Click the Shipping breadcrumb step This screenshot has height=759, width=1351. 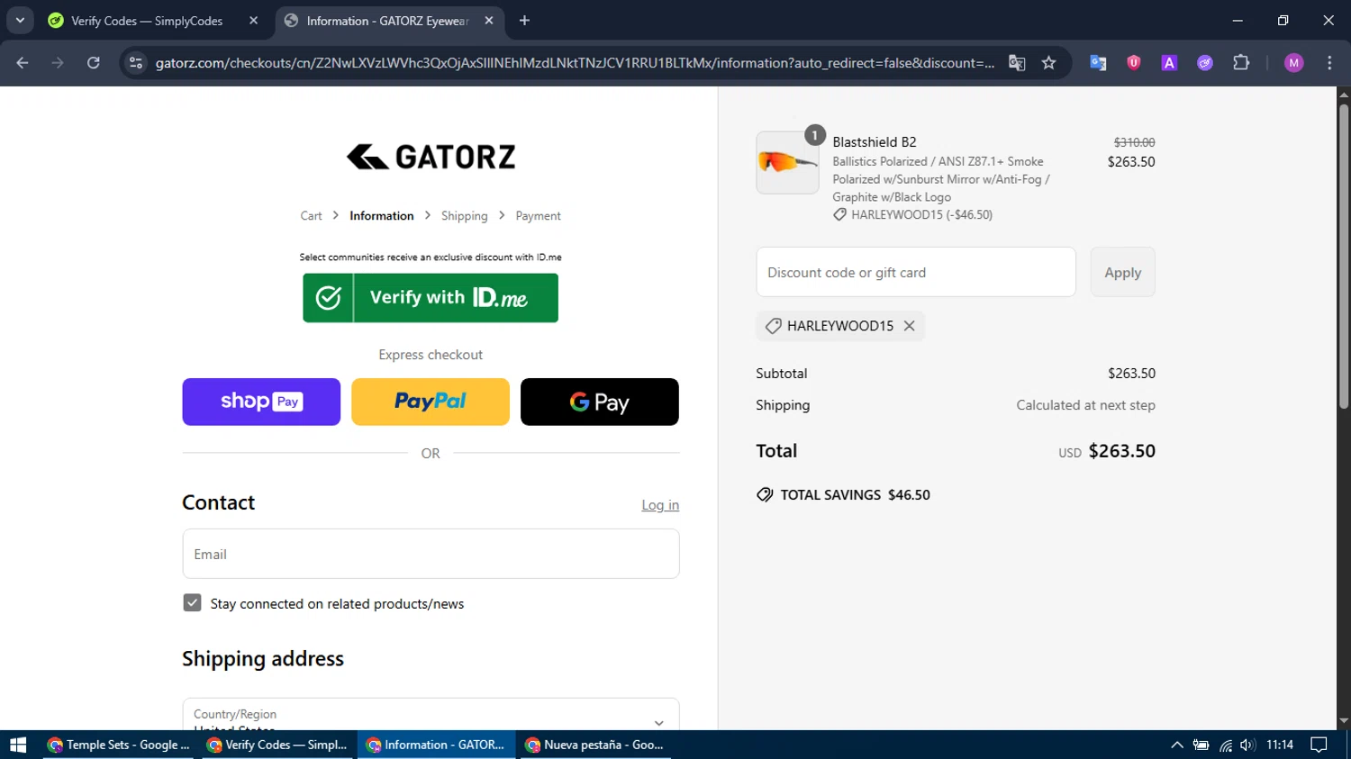(465, 216)
